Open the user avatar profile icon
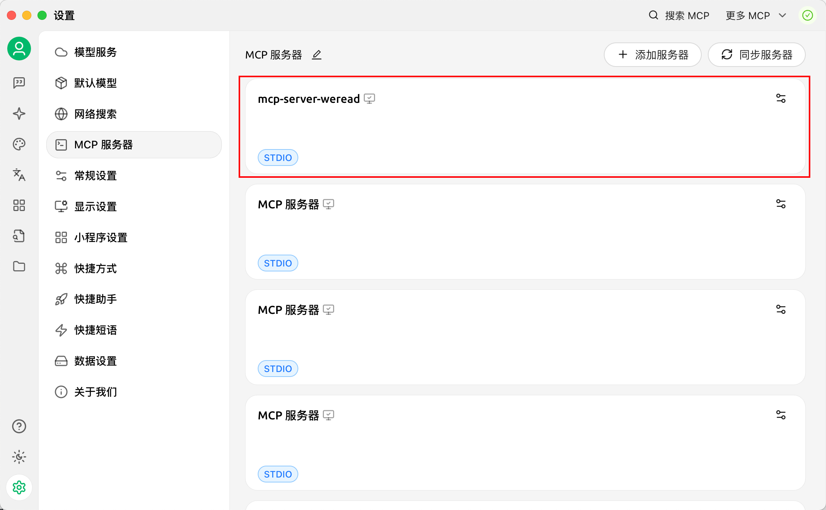This screenshot has width=826, height=510. 19,49
